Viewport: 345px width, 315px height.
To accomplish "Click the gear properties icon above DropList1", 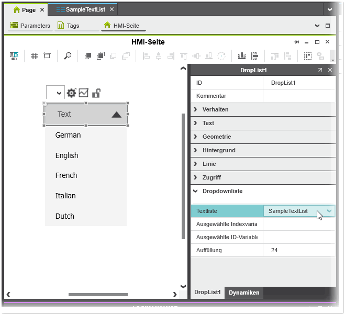I will [x=72, y=93].
